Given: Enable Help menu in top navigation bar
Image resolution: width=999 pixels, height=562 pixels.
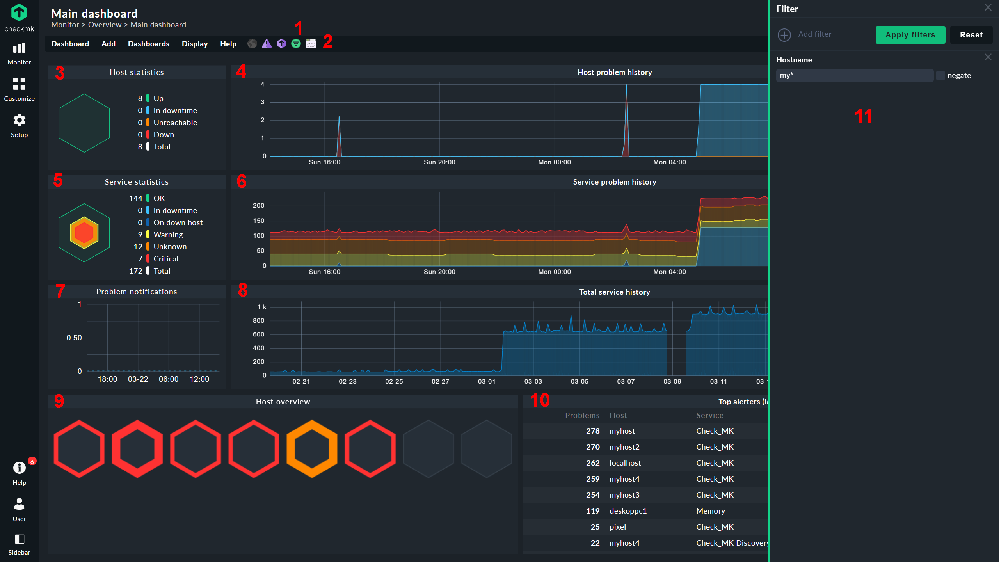Looking at the screenshot, I should point(228,44).
